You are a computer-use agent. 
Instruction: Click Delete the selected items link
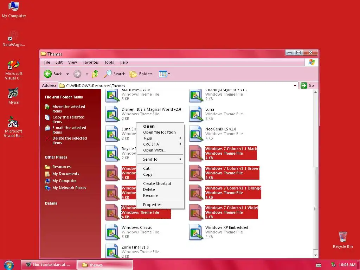(70, 141)
